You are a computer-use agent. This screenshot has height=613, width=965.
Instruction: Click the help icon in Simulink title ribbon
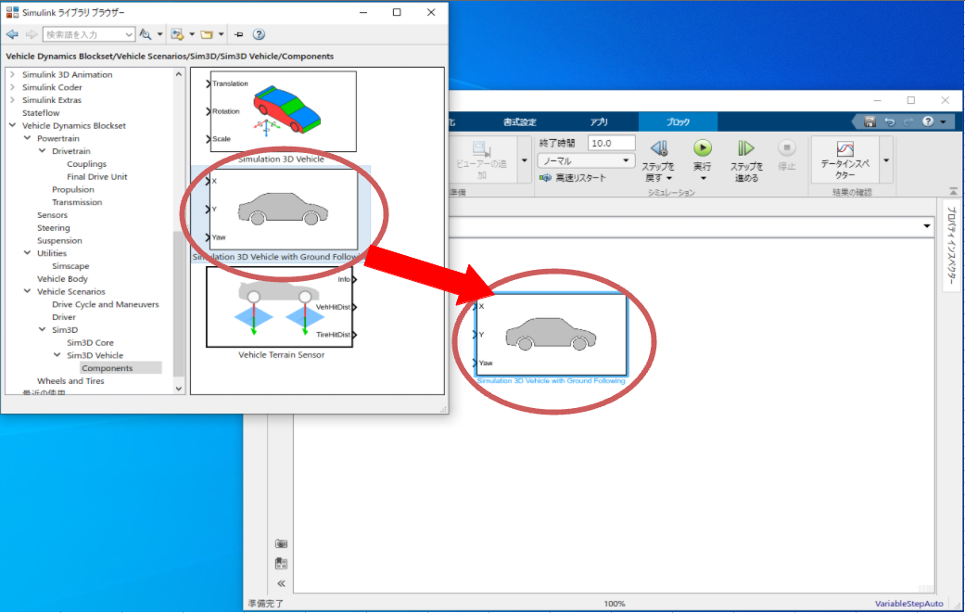pyautogui.click(x=928, y=121)
